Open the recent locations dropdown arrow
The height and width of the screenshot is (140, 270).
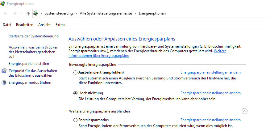pos(22,13)
